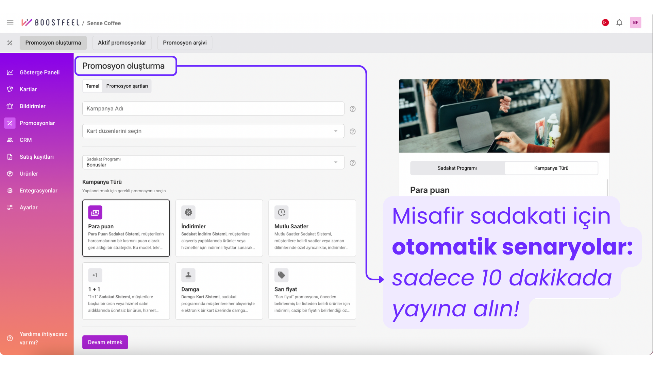Switch to Aktif promosyonlar tab
The width and height of the screenshot is (653, 367).
(x=122, y=43)
